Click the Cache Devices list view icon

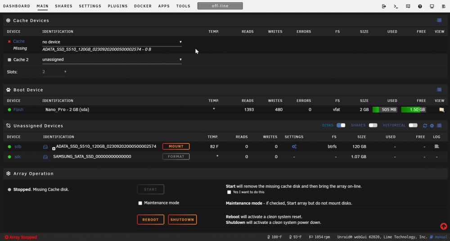(x=439, y=20)
